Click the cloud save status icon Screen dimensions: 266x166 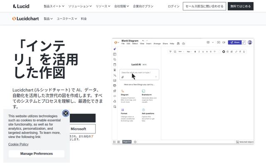pos(183,44)
